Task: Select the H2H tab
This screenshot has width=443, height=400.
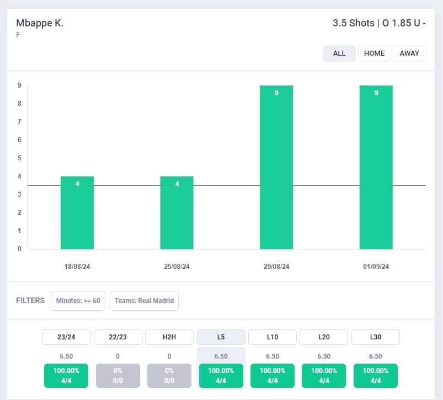Action: point(169,337)
